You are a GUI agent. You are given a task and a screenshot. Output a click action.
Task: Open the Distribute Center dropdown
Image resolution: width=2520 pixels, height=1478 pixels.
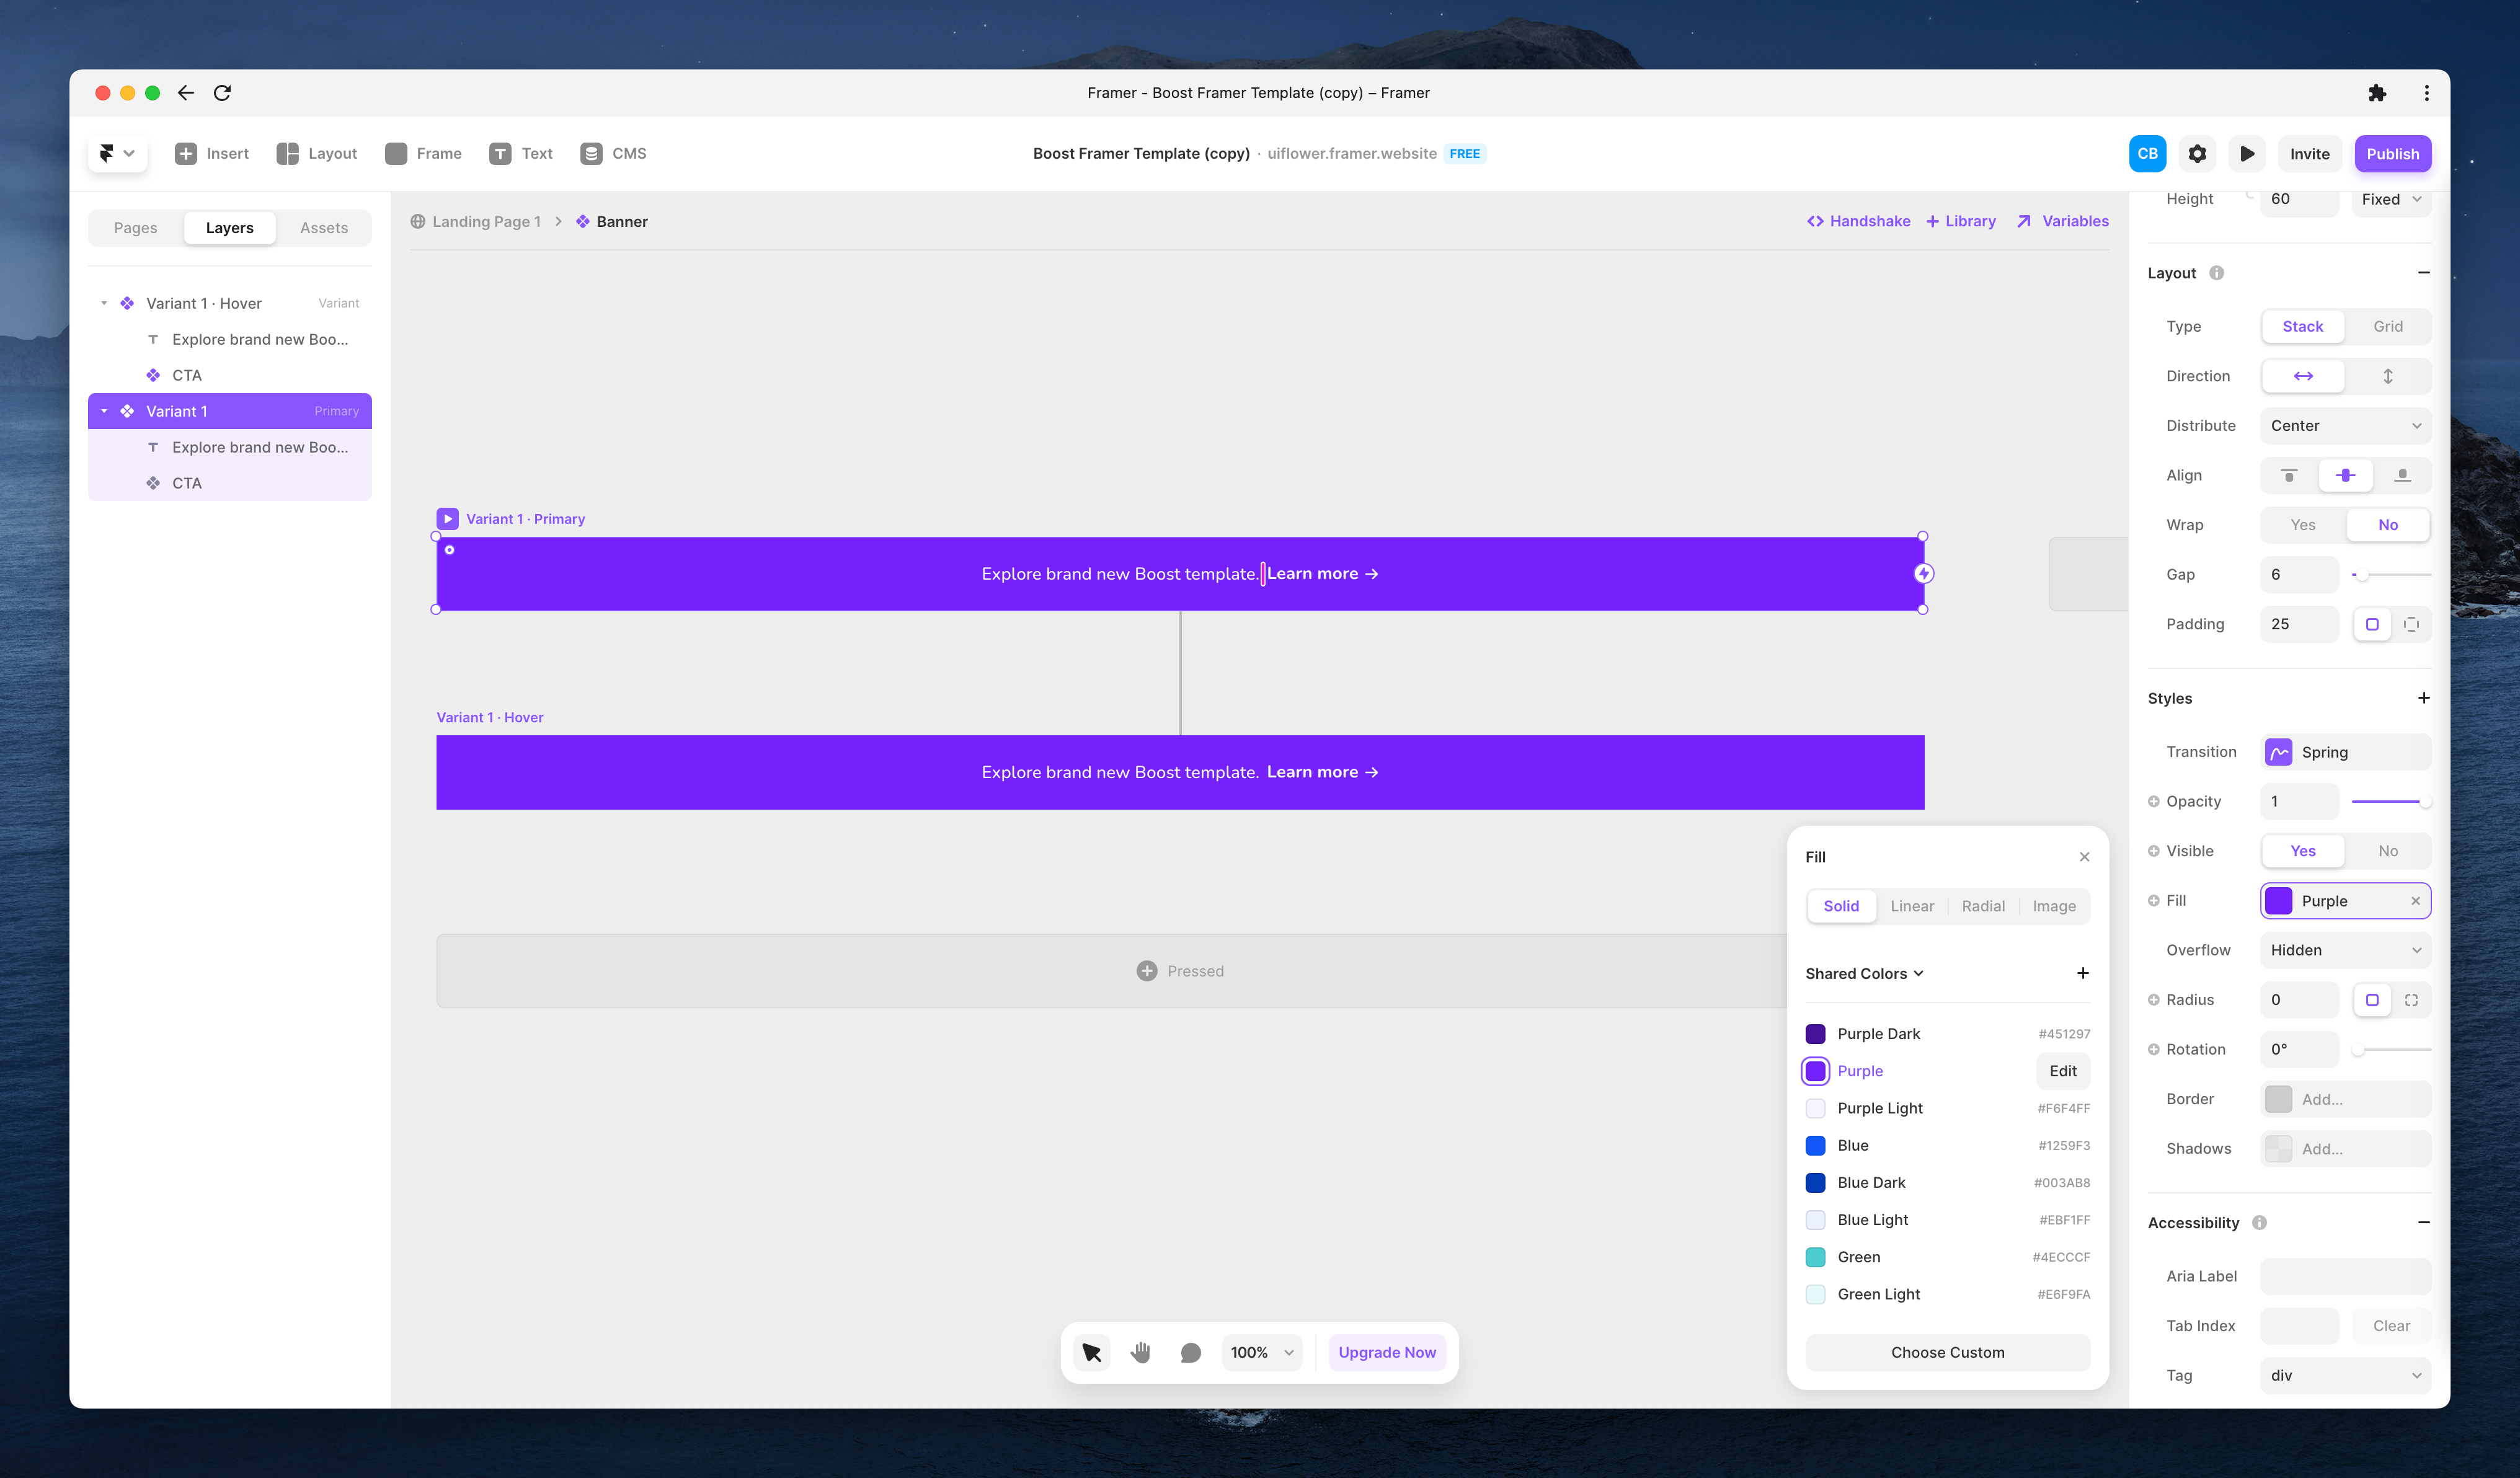coord(2345,426)
